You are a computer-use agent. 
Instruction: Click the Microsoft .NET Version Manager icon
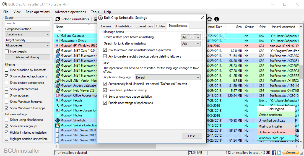coord(57,80)
